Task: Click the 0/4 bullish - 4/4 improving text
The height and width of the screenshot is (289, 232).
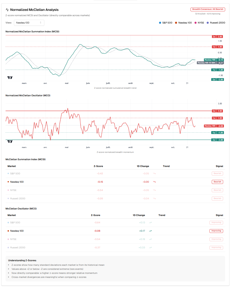Action: (208, 14)
